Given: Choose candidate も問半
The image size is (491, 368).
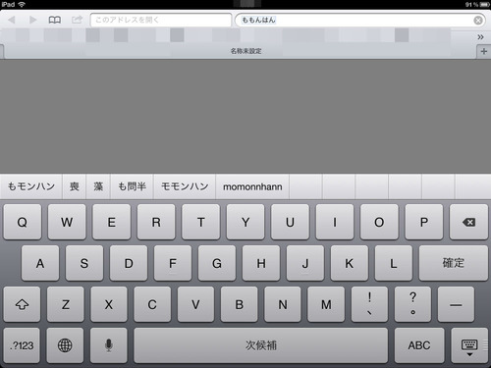Looking at the screenshot, I should coord(132,186).
